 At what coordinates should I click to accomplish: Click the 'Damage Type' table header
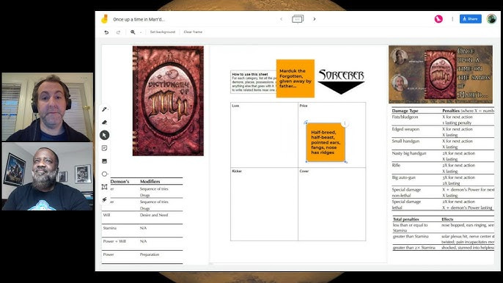[405, 111]
